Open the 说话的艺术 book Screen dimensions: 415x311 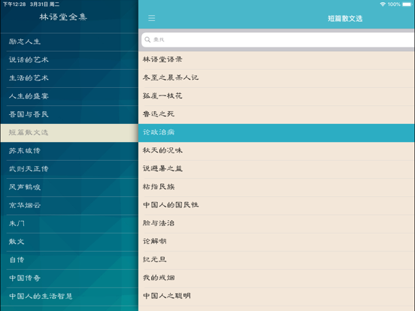pos(69,60)
